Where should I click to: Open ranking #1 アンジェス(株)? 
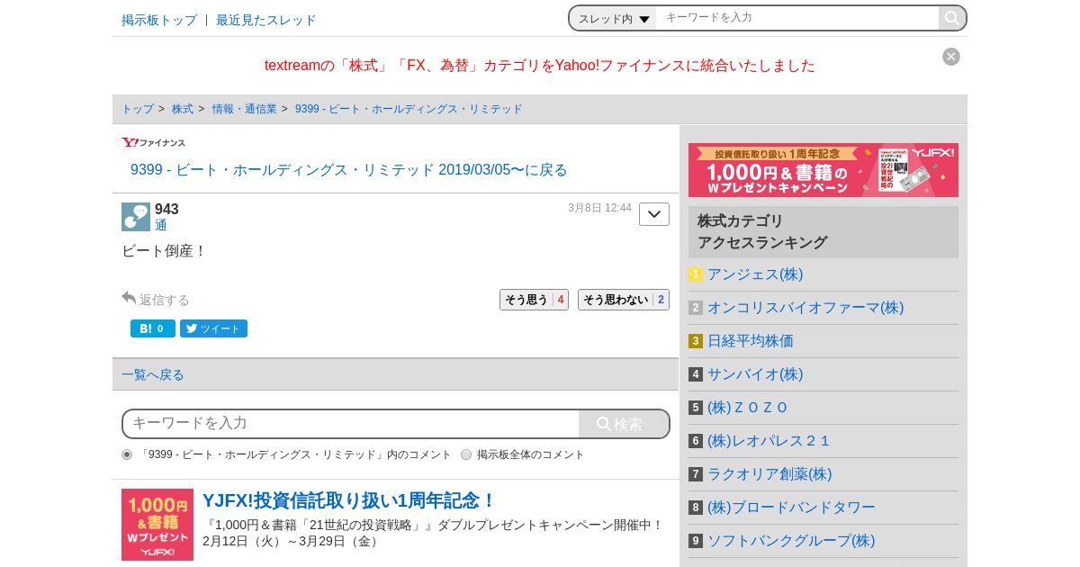pos(755,274)
